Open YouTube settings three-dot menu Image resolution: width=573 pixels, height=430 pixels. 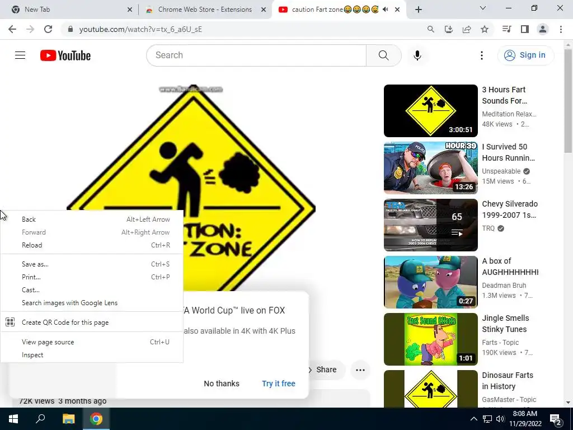pos(482,55)
